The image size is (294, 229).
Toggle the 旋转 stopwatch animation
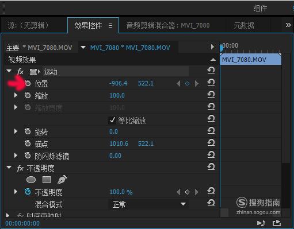28,131
